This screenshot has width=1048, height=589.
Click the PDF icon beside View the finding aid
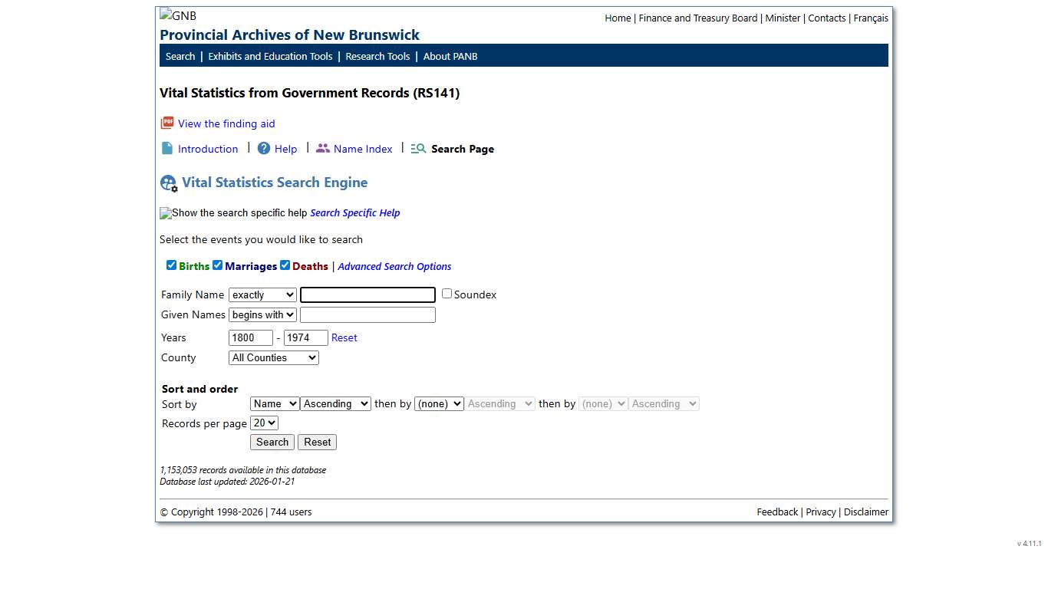[x=166, y=123]
